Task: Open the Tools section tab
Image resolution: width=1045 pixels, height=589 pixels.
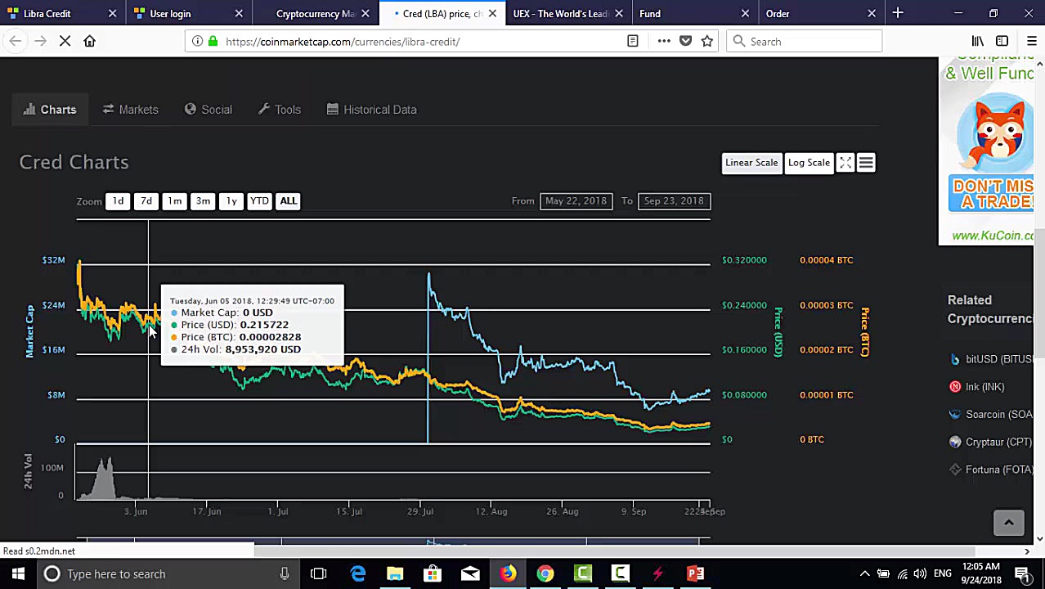Action: click(280, 110)
